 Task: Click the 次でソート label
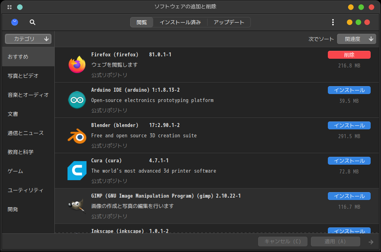point(321,39)
